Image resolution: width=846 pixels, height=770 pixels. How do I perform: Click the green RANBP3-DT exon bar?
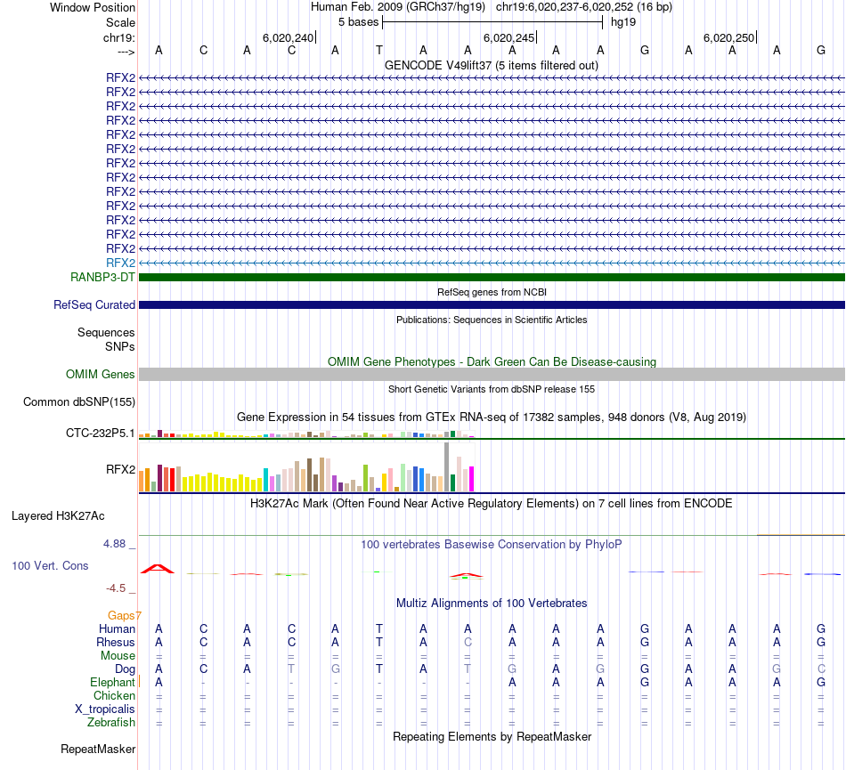[492, 277]
